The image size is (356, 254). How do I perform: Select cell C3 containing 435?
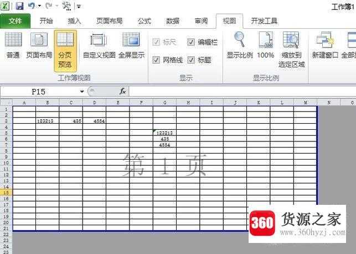(71, 121)
